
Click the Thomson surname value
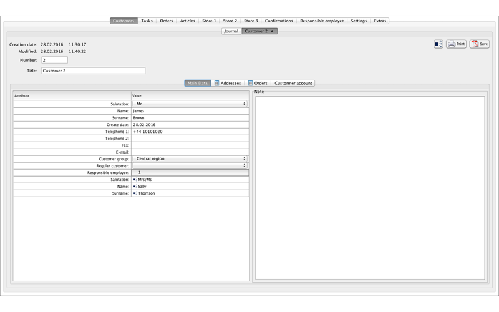pos(147,193)
